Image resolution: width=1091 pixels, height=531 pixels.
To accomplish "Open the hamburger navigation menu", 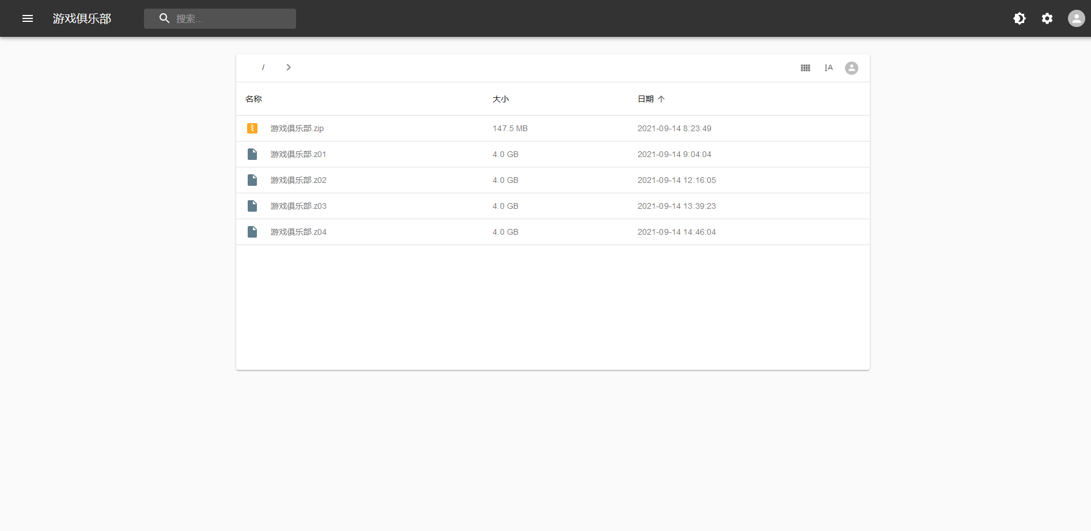I will (28, 18).
